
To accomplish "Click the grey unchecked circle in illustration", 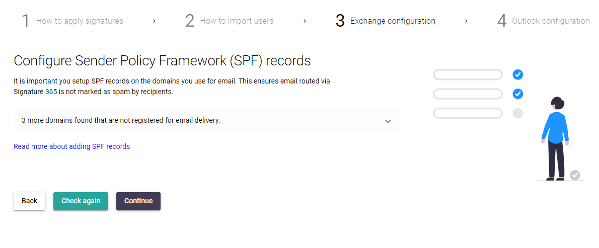I will click(x=517, y=113).
